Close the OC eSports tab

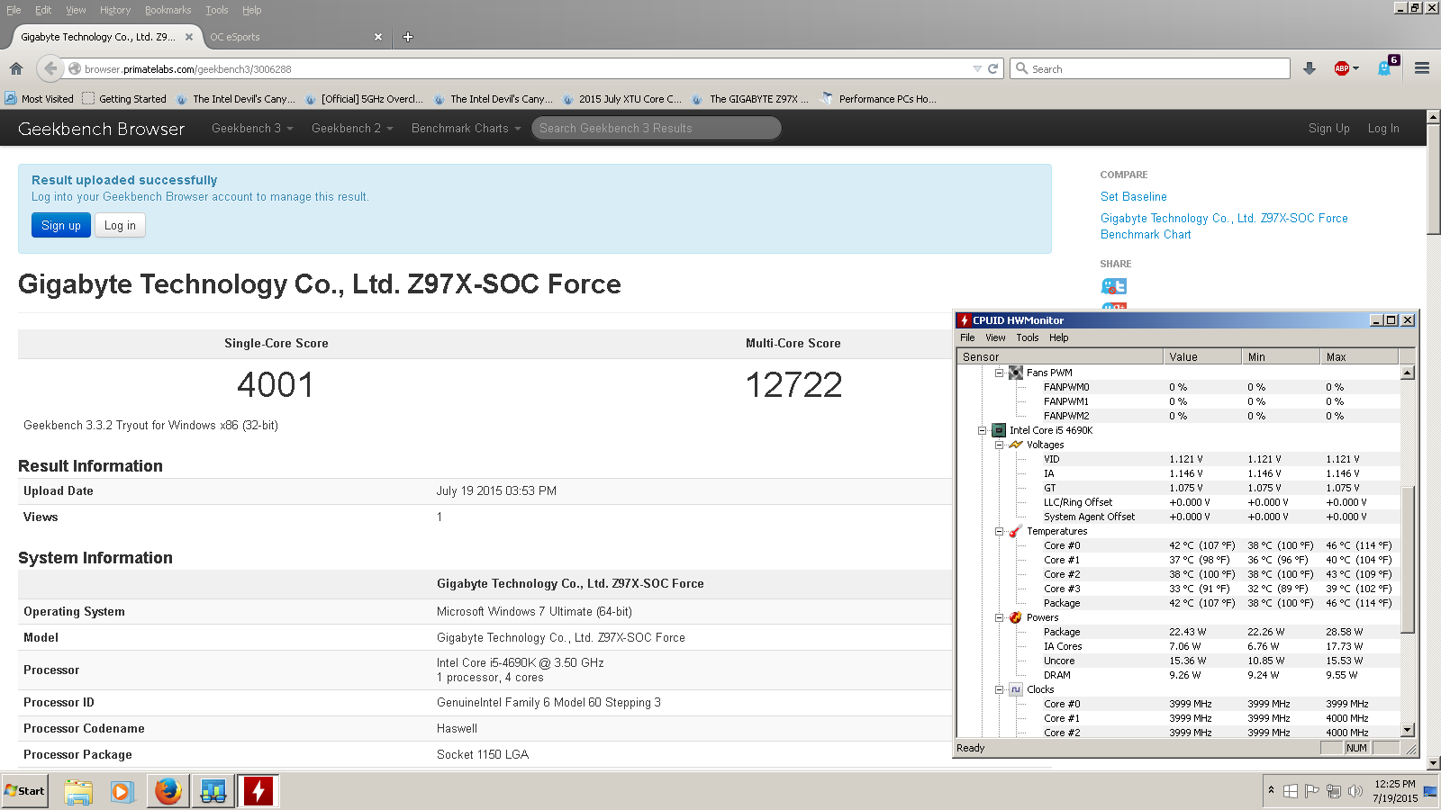pyautogui.click(x=378, y=37)
